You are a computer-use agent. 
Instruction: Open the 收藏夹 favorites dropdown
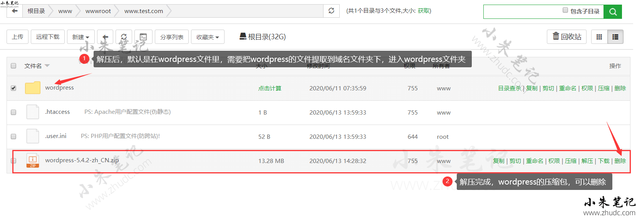208,37
